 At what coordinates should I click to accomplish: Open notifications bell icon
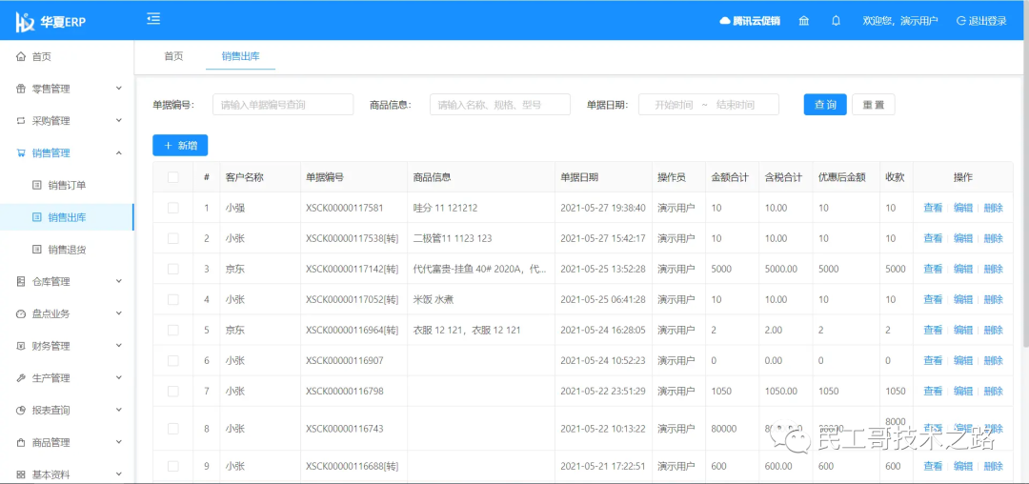(836, 20)
